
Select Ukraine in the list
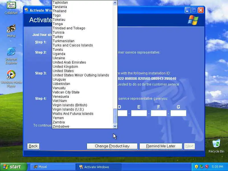click(82, 58)
